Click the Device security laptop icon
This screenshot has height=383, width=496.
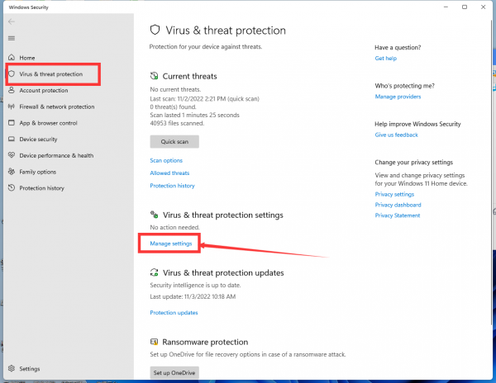tap(12, 139)
